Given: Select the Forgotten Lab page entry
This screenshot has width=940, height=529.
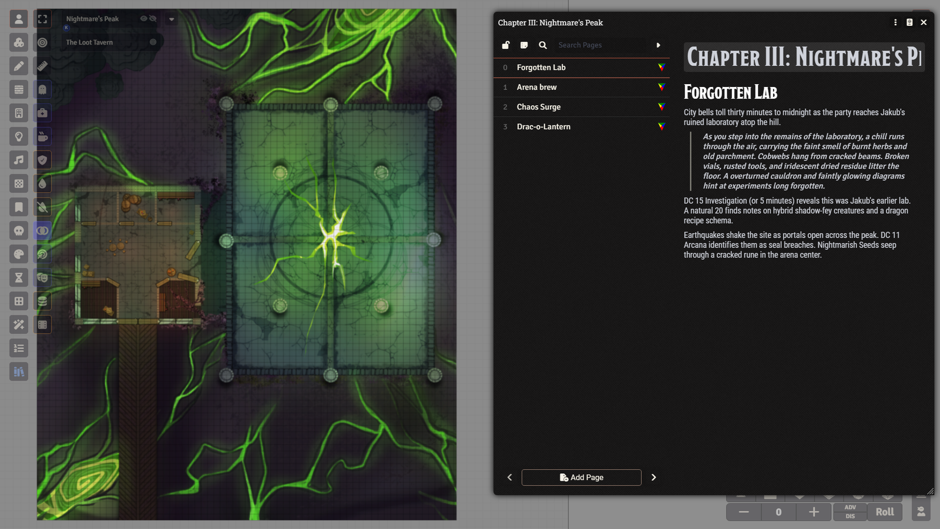Looking at the screenshot, I should click(582, 68).
